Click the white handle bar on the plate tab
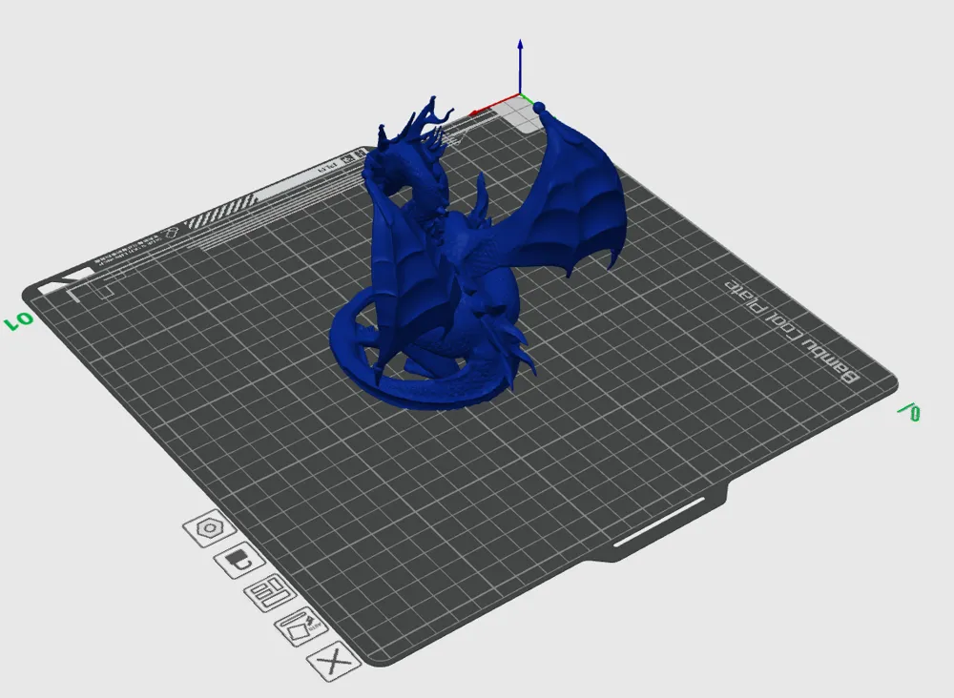The image size is (954, 698). [660, 522]
